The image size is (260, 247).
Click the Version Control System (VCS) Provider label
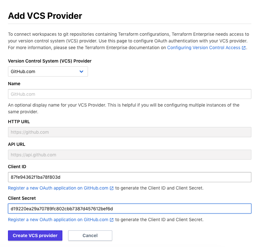[50, 61]
